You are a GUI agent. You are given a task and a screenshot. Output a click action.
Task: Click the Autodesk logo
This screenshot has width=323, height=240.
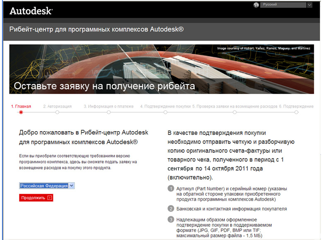[x=31, y=11]
